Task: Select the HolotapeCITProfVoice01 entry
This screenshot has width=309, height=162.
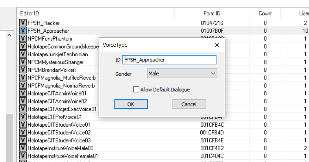Action: click(x=55, y=117)
